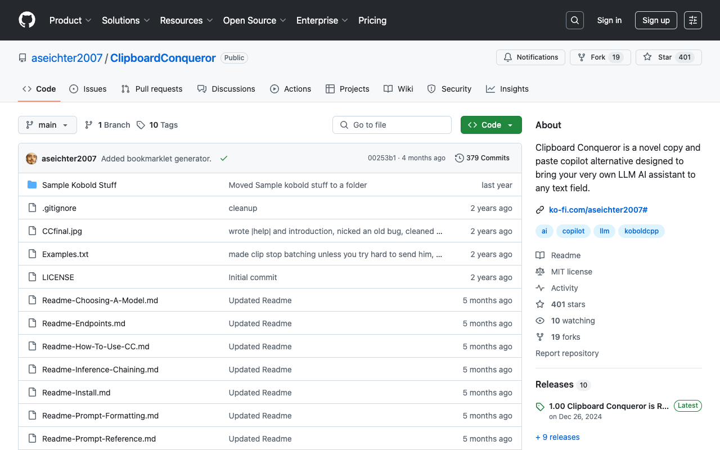Click the folder icon for Sample Kobold Stuff
720x450 pixels.
coord(32,185)
